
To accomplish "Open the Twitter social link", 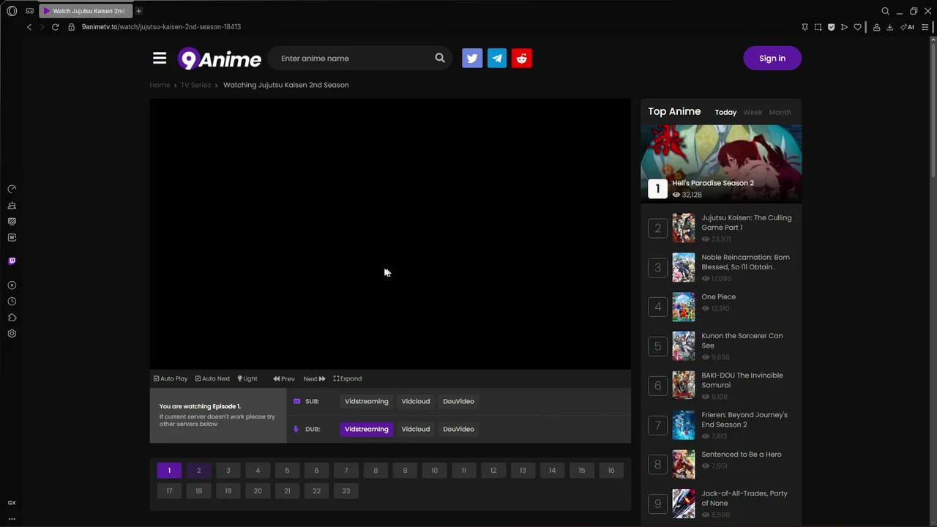I will point(472,59).
